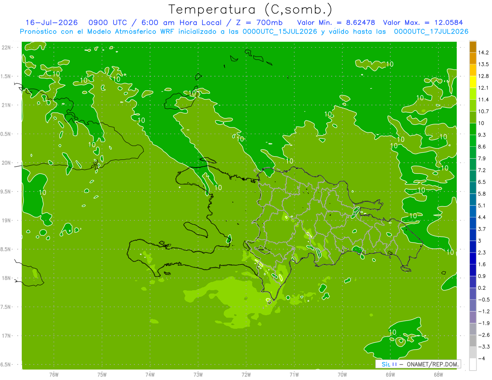This screenshot has height=380, width=492.
Task: Click the colorbar value "10.7"
Action: (x=483, y=111)
